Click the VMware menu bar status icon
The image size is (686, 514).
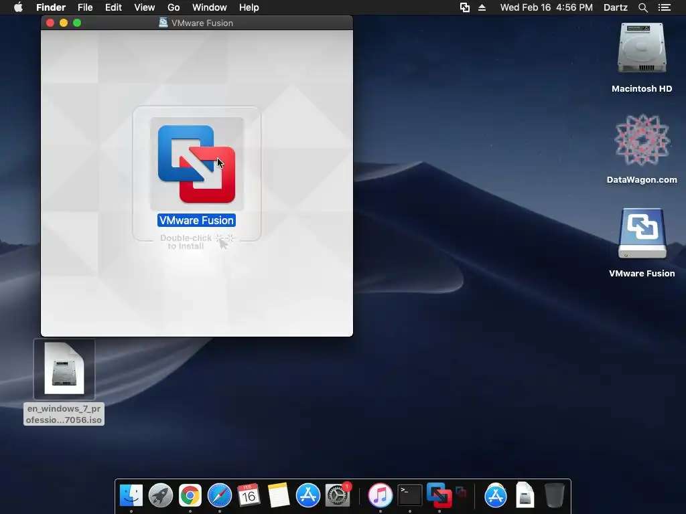[x=465, y=7]
